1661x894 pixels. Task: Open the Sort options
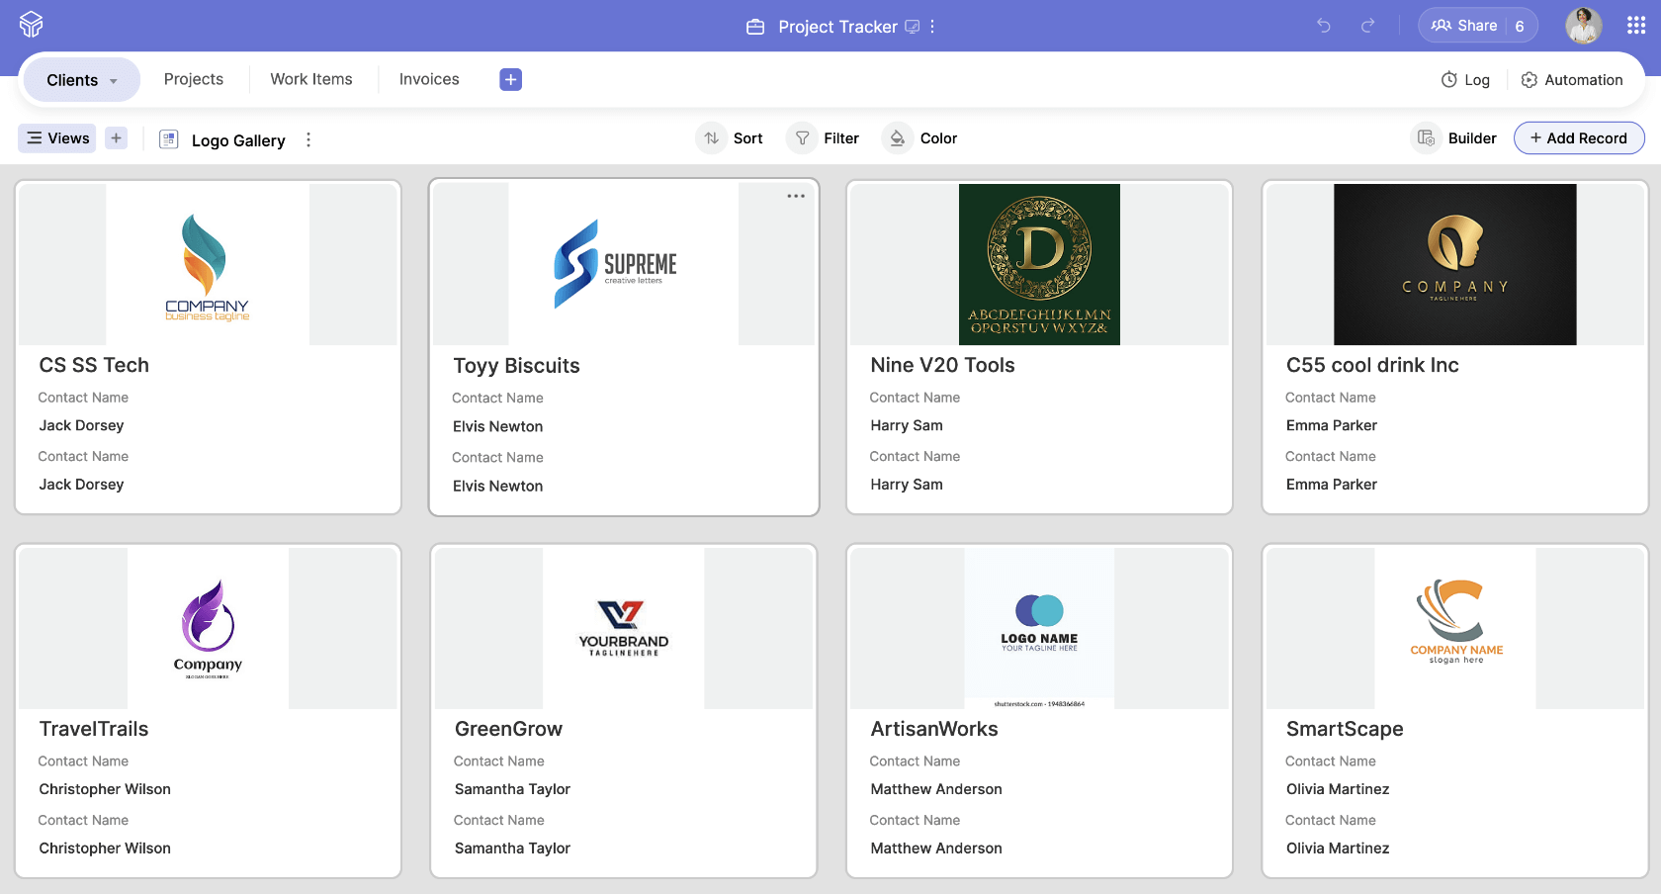[x=730, y=137]
